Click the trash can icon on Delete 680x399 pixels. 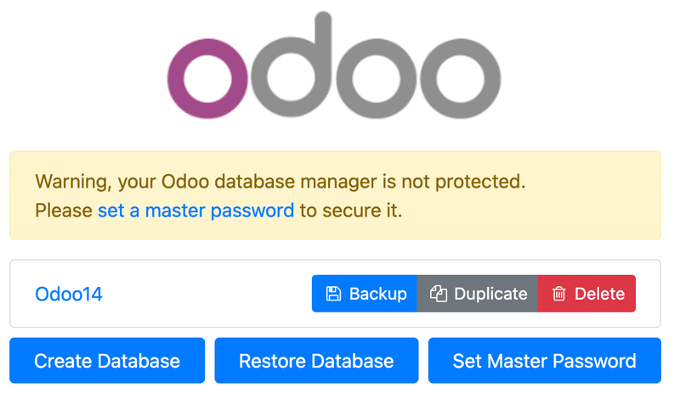pyautogui.click(x=558, y=294)
